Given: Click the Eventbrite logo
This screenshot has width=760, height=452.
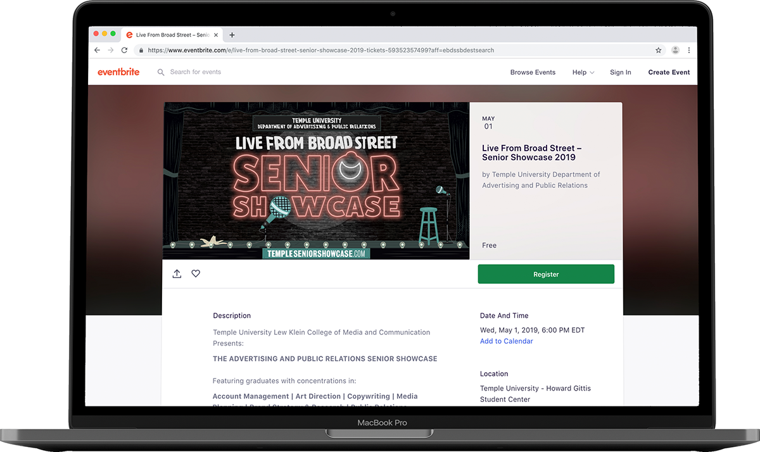Looking at the screenshot, I should (118, 72).
